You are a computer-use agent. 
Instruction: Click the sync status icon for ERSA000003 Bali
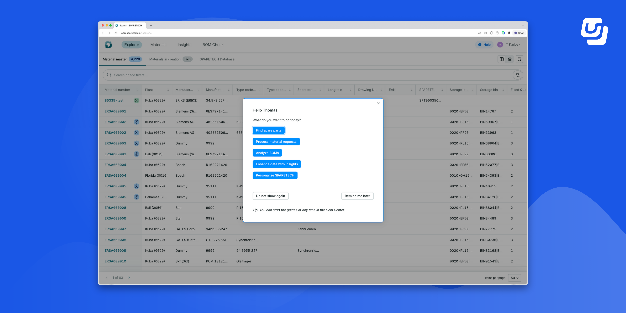click(x=136, y=154)
